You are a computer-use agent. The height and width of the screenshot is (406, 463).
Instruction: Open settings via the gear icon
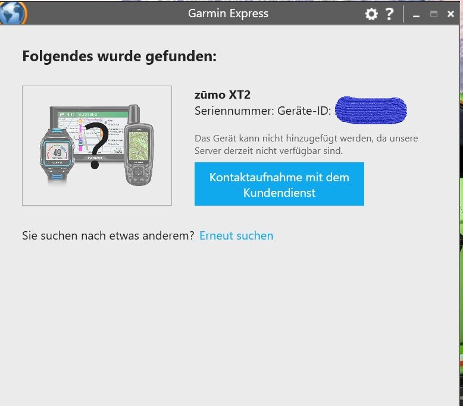click(371, 14)
